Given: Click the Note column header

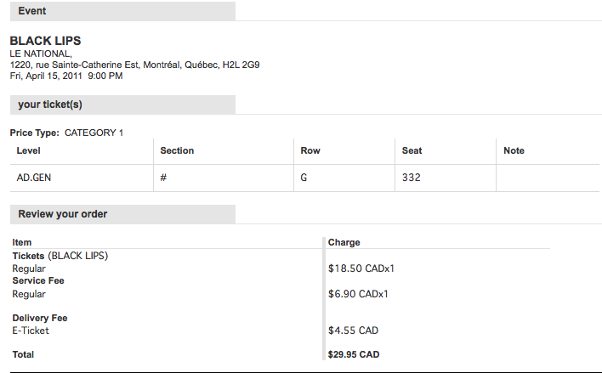Looking at the screenshot, I should tap(514, 150).
